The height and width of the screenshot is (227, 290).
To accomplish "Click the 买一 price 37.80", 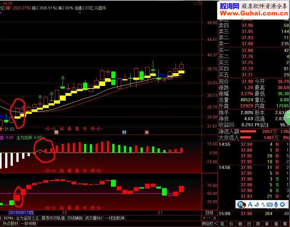I will coord(247,50).
